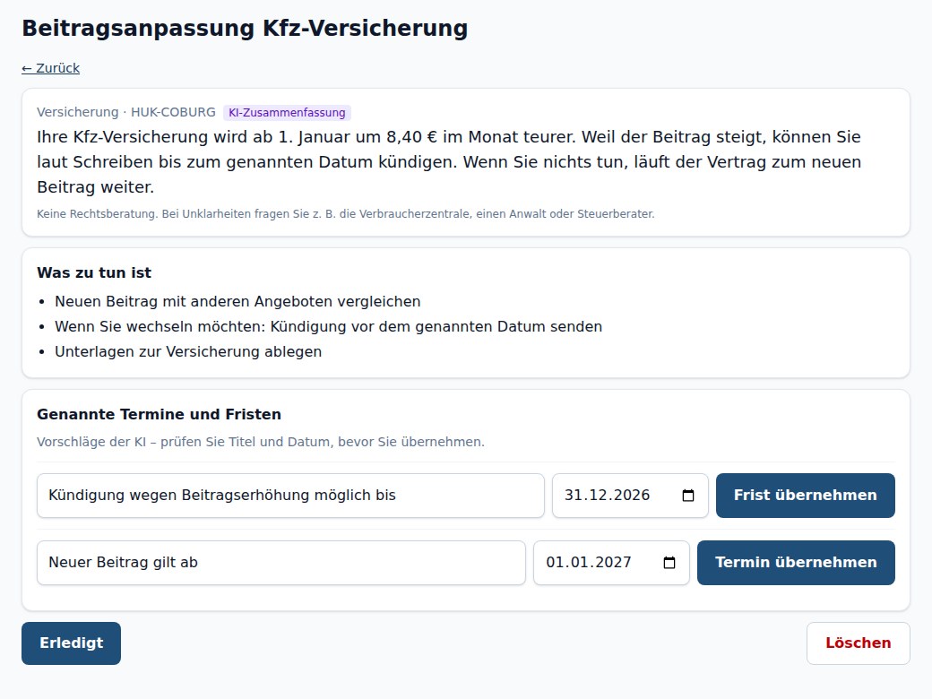
Task: Click the Termin übernehmen button
Action: coord(795,562)
